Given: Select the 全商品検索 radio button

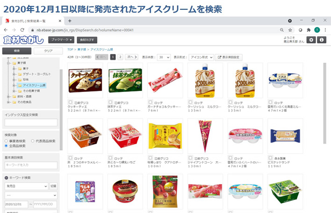Looking at the screenshot, I should tap(6, 146).
